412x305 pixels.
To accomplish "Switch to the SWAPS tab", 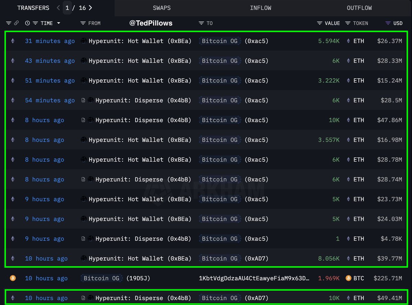I will click(161, 8).
